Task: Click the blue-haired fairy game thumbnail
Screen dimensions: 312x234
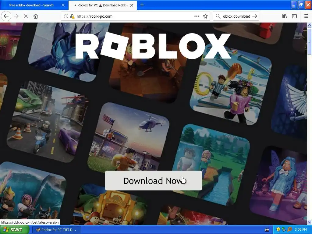Action: pos(278,184)
